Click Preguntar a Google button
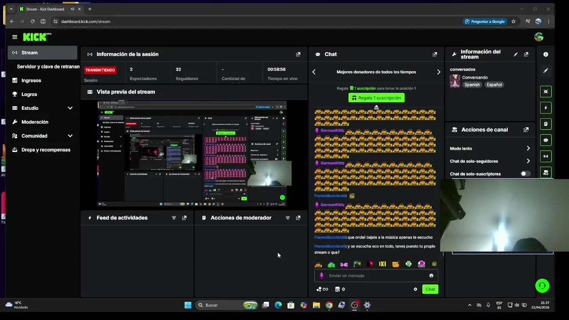The width and height of the screenshot is (569, 320). coord(485,21)
